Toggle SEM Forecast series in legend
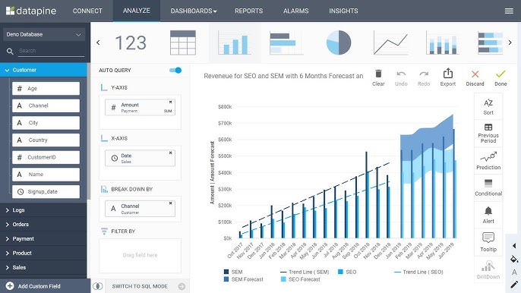Viewport: 521px width, 293px height. coord(244,279)
